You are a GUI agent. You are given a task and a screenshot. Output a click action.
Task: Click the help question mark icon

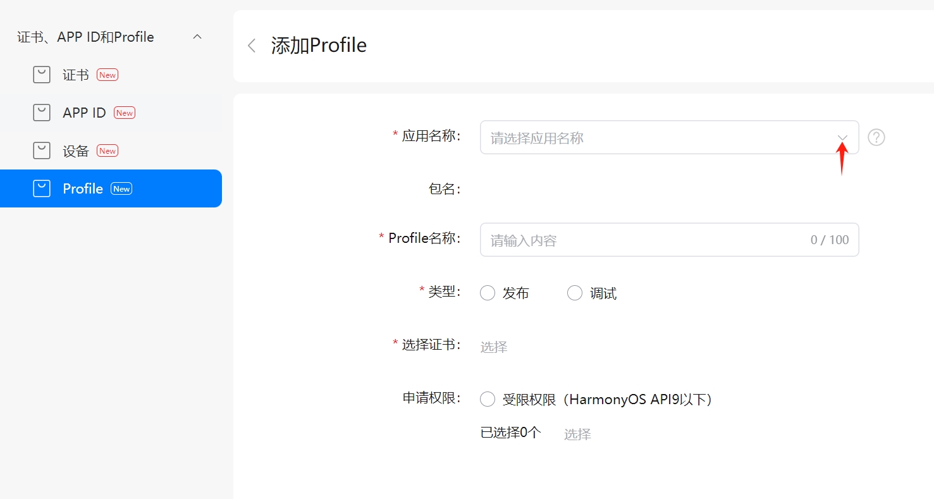click(876, 137)
